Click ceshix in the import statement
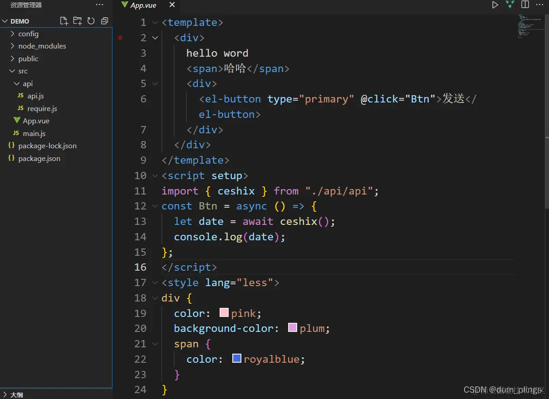549x399 pixels. (x=236, y=191)
